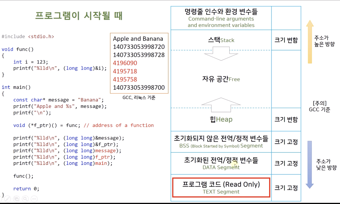Click the GCC, 리눅스 기준 caption
This screenshot has height=204, width=340.
click(x=139, y=98)
